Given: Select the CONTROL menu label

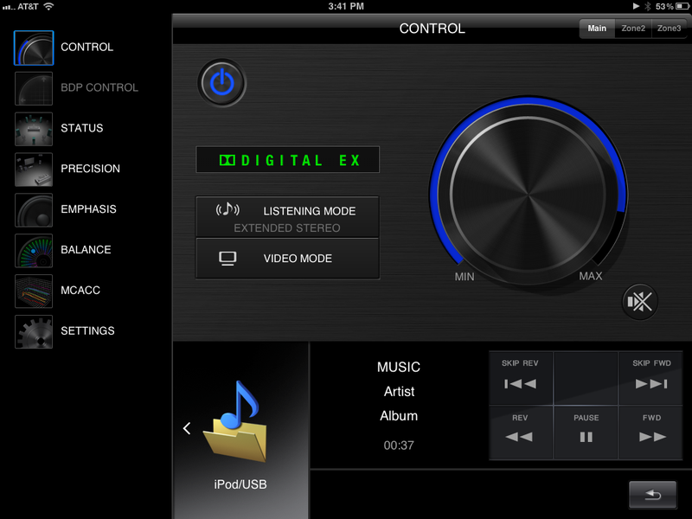Looking at the screenshot, I should point(87,47).
